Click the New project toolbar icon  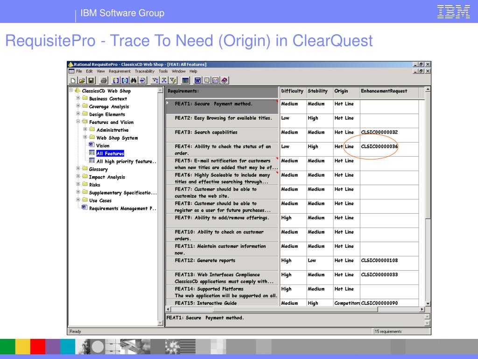tap(73, 80)
